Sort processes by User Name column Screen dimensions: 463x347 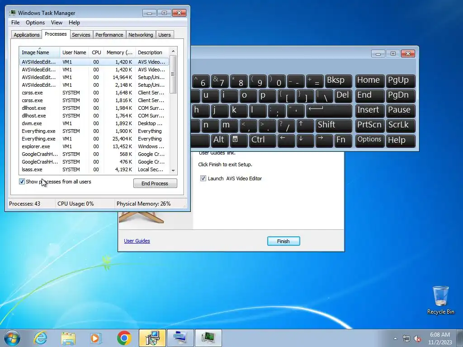pos(74,52)
